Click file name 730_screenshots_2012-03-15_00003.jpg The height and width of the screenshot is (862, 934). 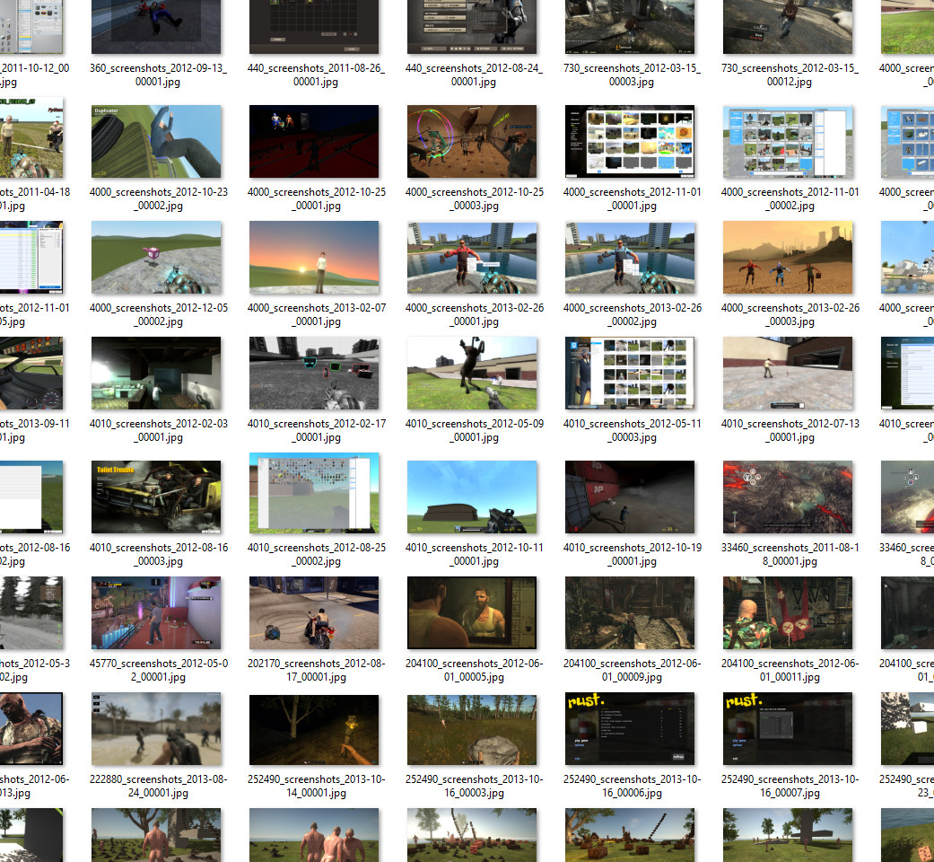[632, 75]
